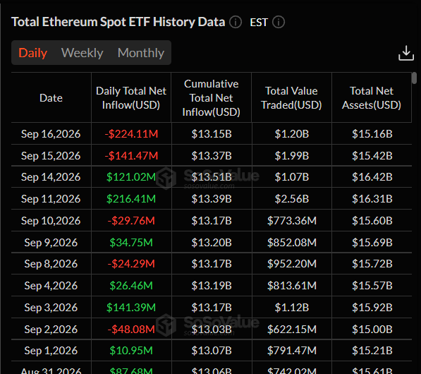Click the Total Net Assets header

372,98
